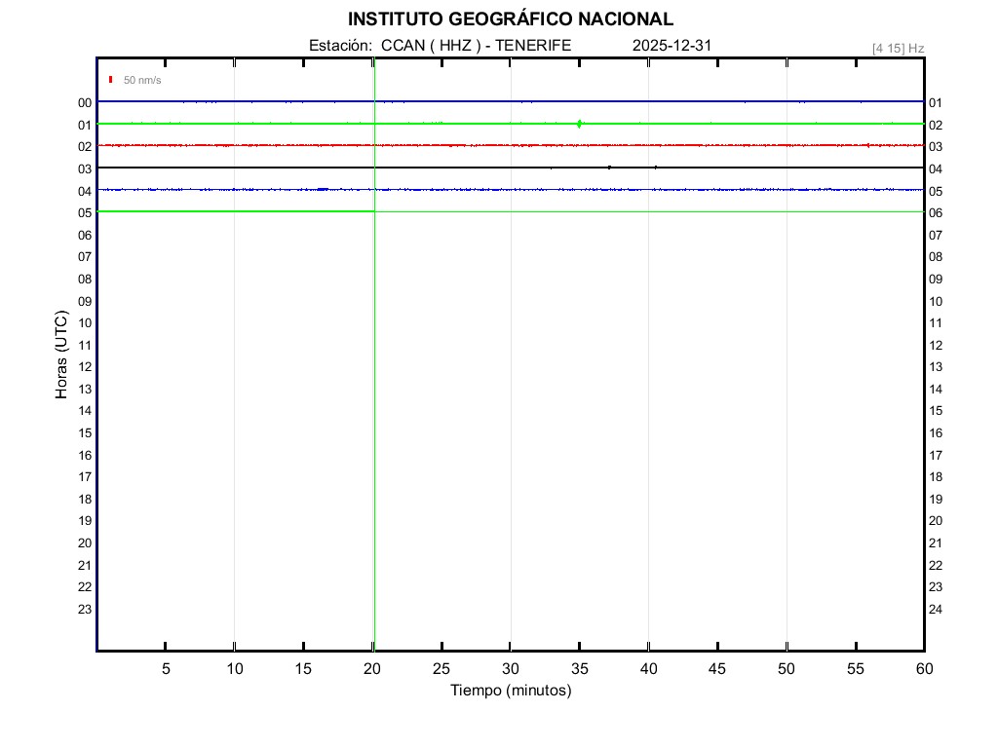Click the CCAN ( HHZ ) - TENERIFE station label

click(x=476, y=45)
